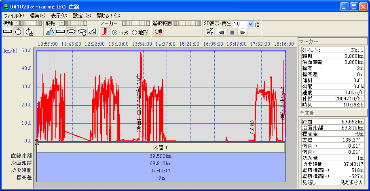Screen dimensions: 370x191
Task: Select the elapsed time axis icon
Action: (29, 32)
